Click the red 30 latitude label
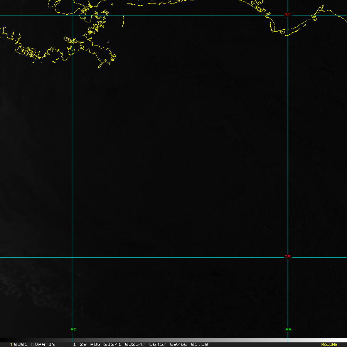This screenshot has width=347, height=347. pos(288,15)
